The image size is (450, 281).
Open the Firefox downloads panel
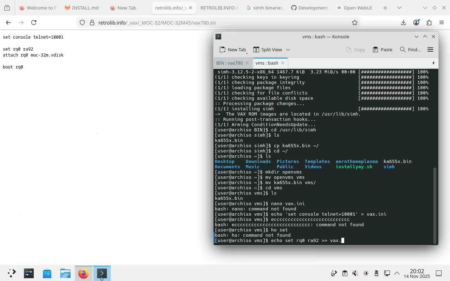point(403,22)
